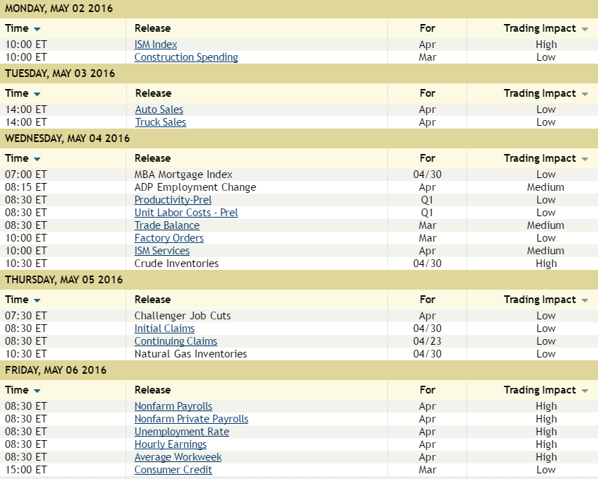Sort Wednesday's releases by Time arrow
Screen dimensions: 598x479
(x=37, y=159)
